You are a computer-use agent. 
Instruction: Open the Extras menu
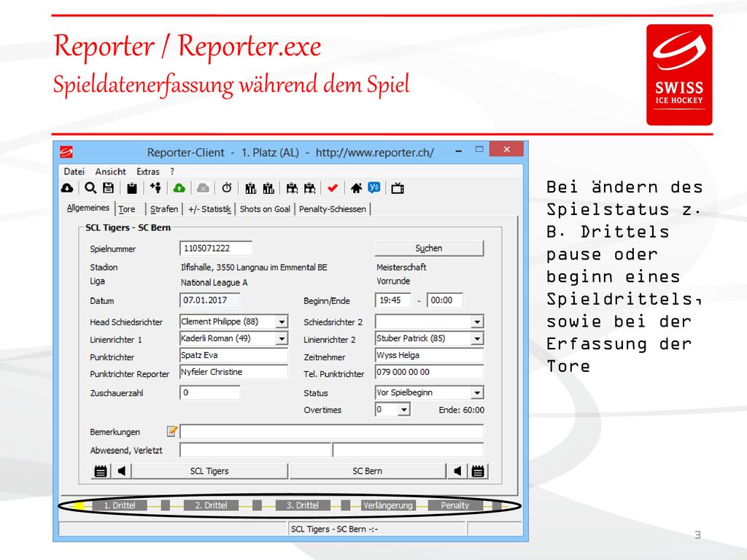(148, 171)
